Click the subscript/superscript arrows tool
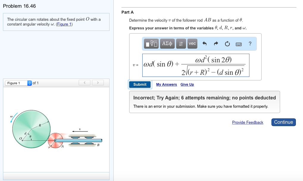 [181, 44]
